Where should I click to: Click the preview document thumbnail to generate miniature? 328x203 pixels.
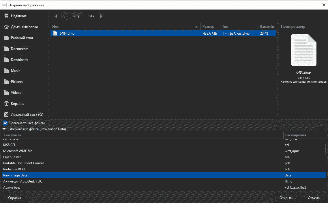[303, 50]
